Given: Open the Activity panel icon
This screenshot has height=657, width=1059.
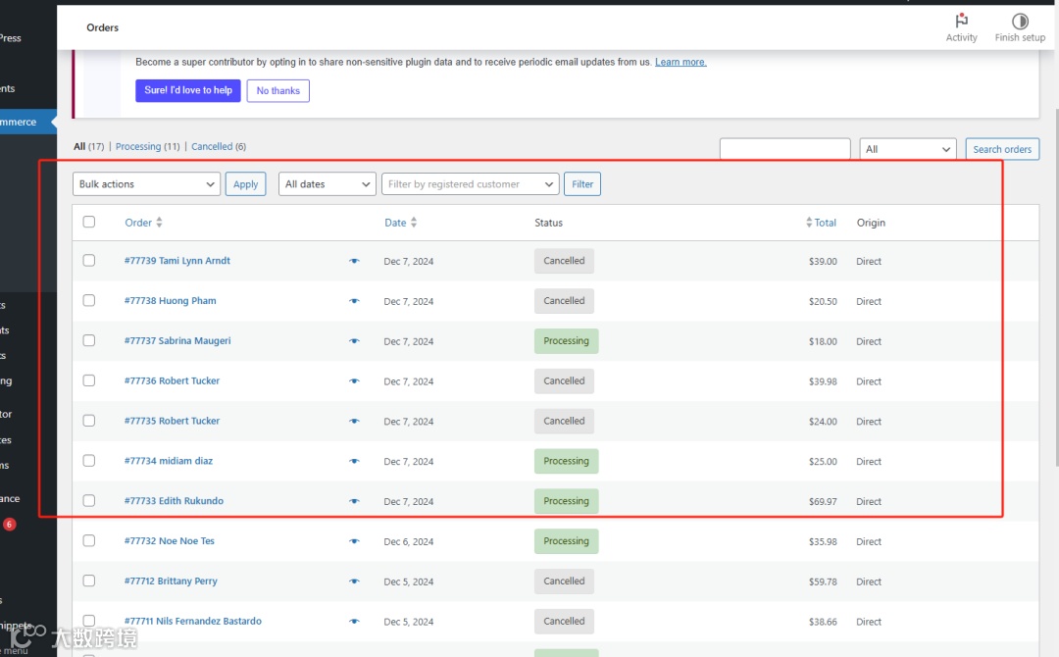Looking at the screenshot, I should [961, 21].
